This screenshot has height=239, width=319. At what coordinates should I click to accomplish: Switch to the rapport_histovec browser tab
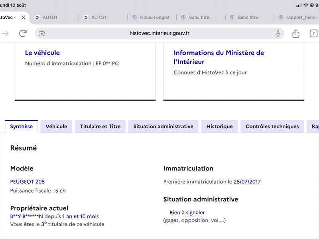[x=297, y=18]
